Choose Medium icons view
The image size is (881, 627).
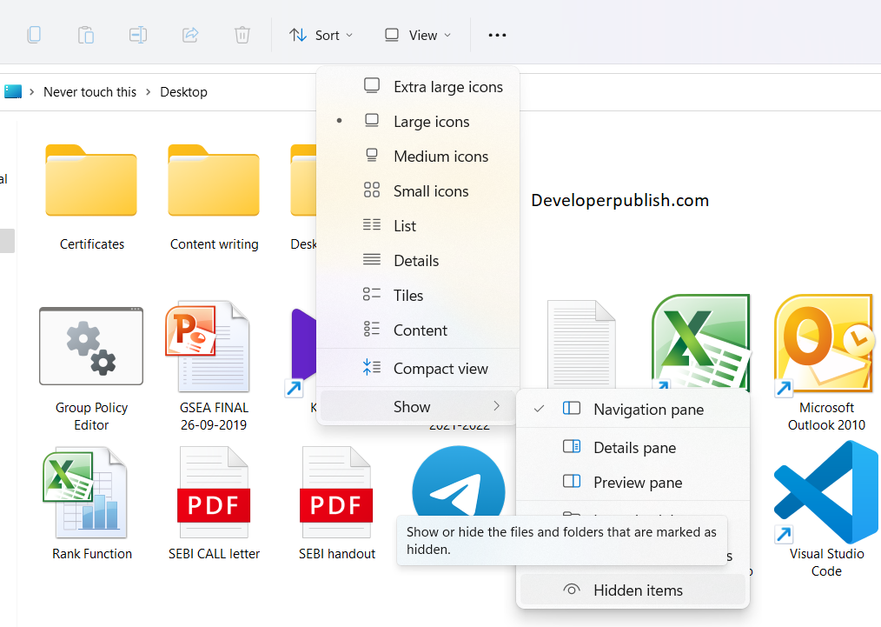pos(418,157)
